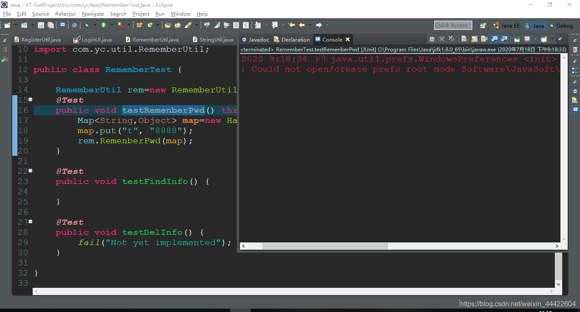Click the Display Selected Console icon
This screenshot has height=312, width=580.
tap(527, 39)
